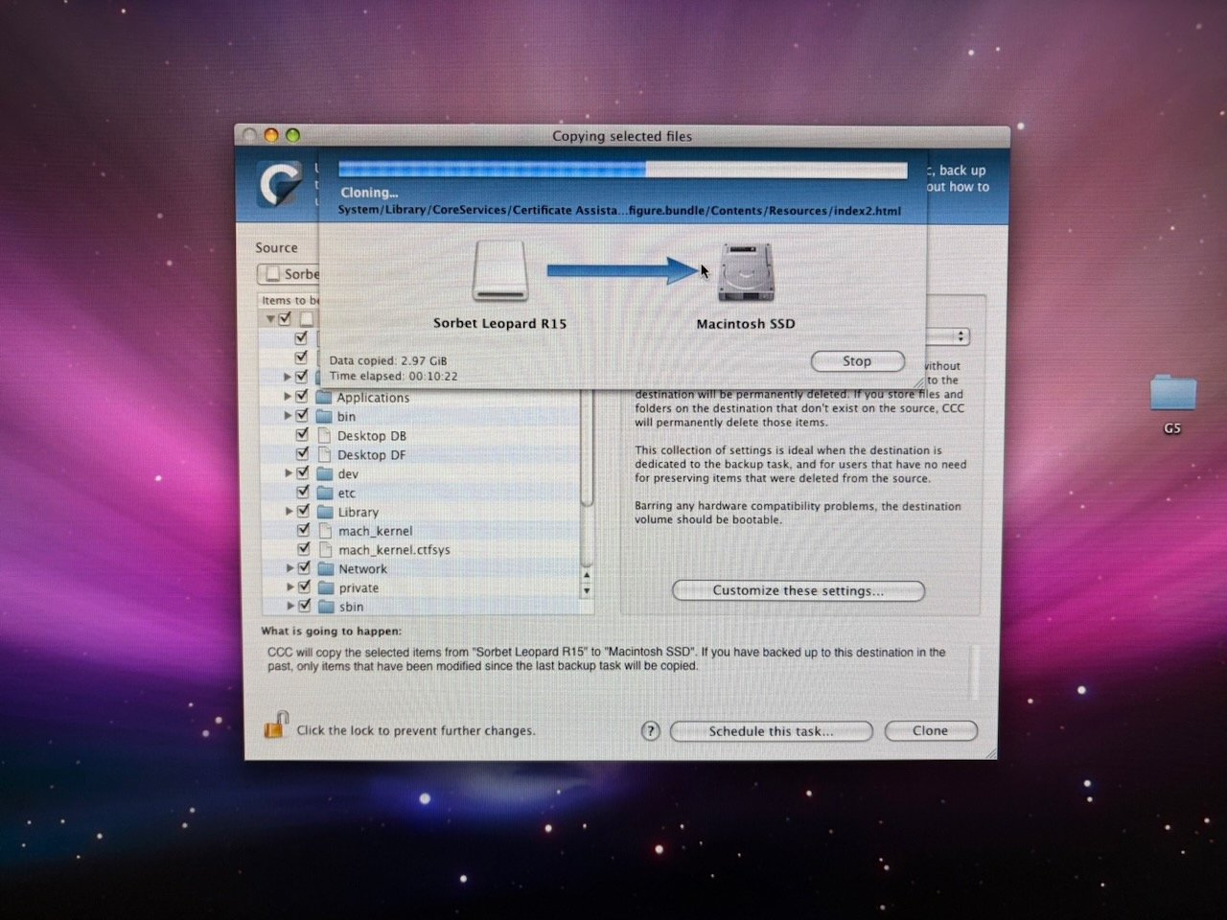
Task: Toggle the Desktop DF checkbox
Action: click(x=302, y=453)
